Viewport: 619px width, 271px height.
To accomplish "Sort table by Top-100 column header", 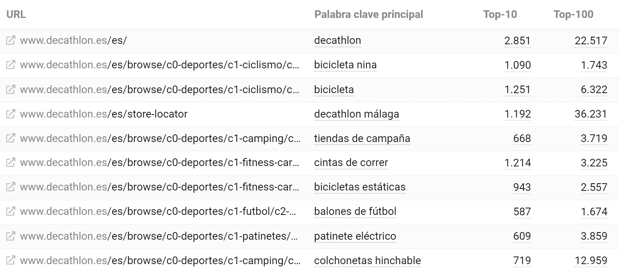I will click(573, 15).
